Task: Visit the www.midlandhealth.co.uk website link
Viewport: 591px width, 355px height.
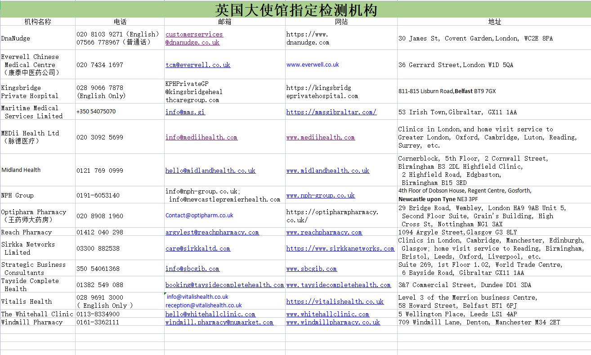Action: click(327, 171)
